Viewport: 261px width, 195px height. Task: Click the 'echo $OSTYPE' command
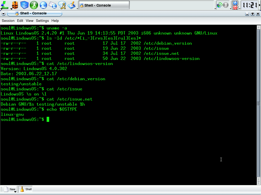(62, 109)
